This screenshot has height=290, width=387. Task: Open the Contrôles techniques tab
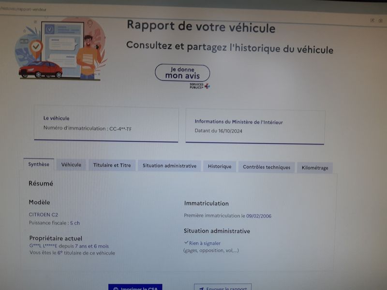[x=267, y=167]
